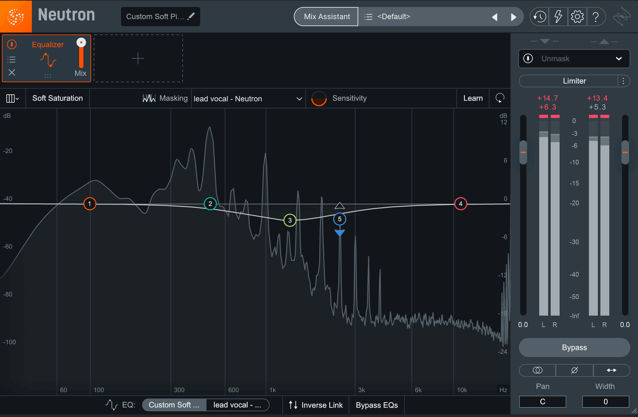Toggle Soft Saturation mode
The image size is (638, 417).
pos(57,98)
